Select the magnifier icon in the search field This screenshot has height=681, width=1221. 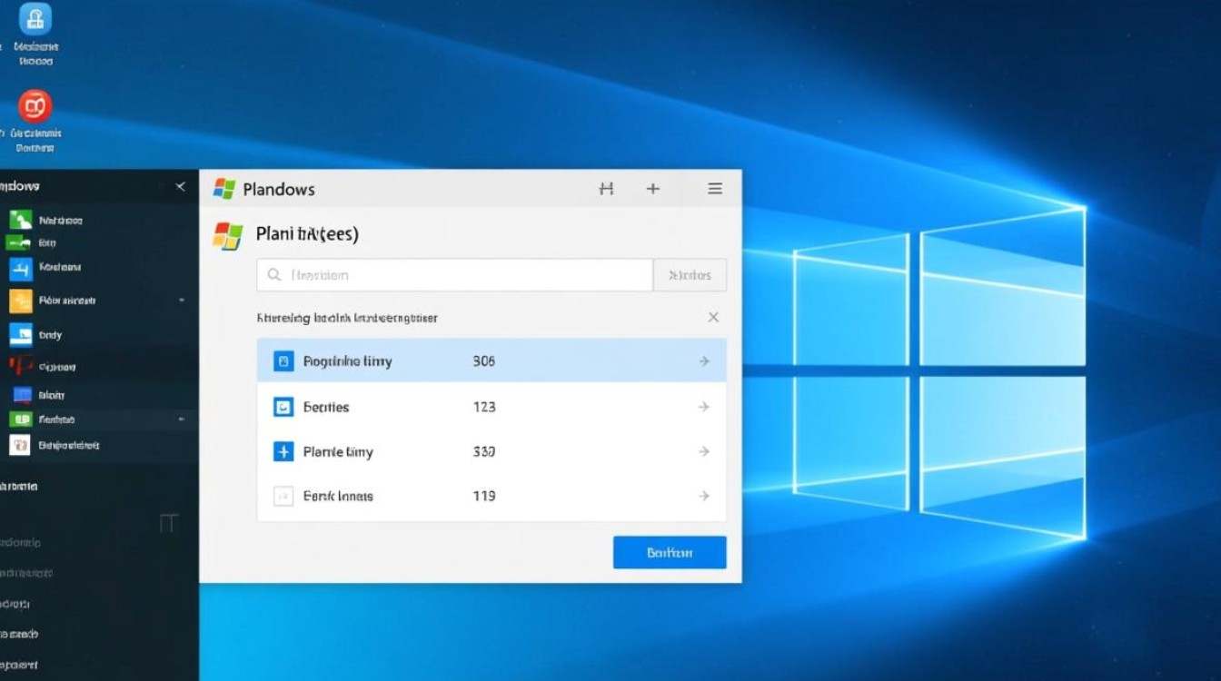pos(274,274)
